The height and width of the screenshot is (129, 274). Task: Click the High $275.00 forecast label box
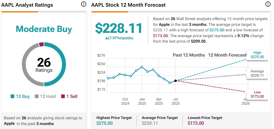point(257,54)
